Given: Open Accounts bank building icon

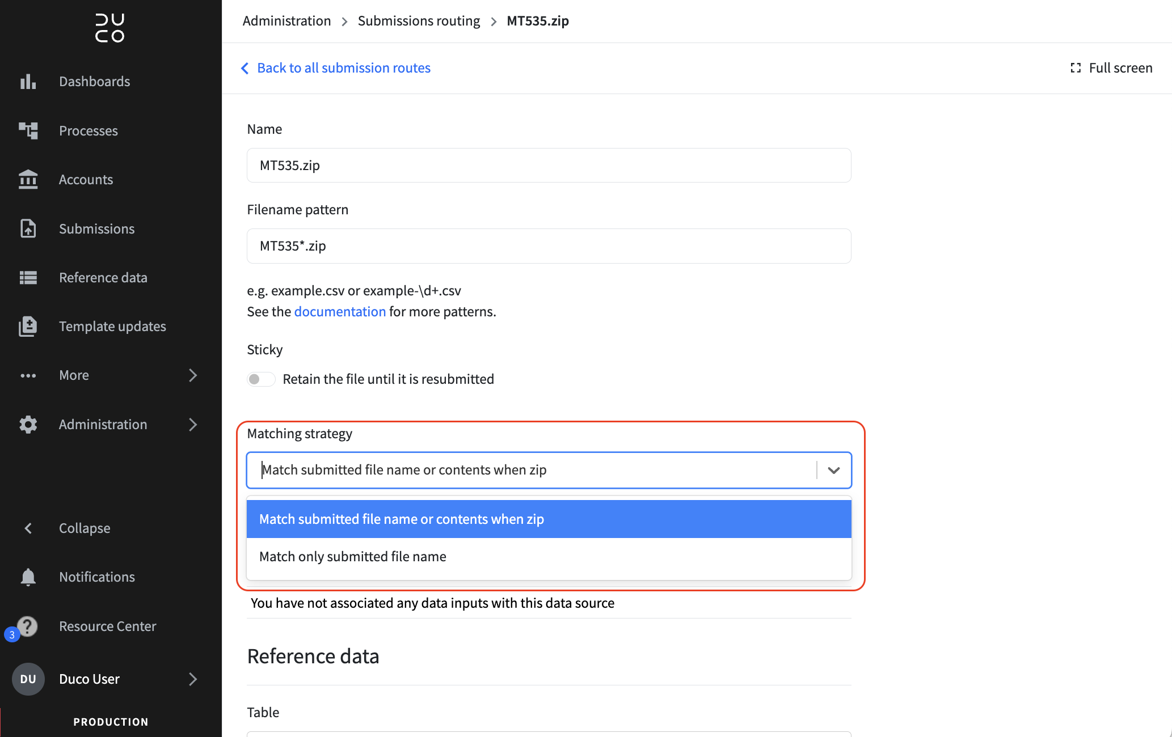Looking at the screenshot, I should (28, 180).
